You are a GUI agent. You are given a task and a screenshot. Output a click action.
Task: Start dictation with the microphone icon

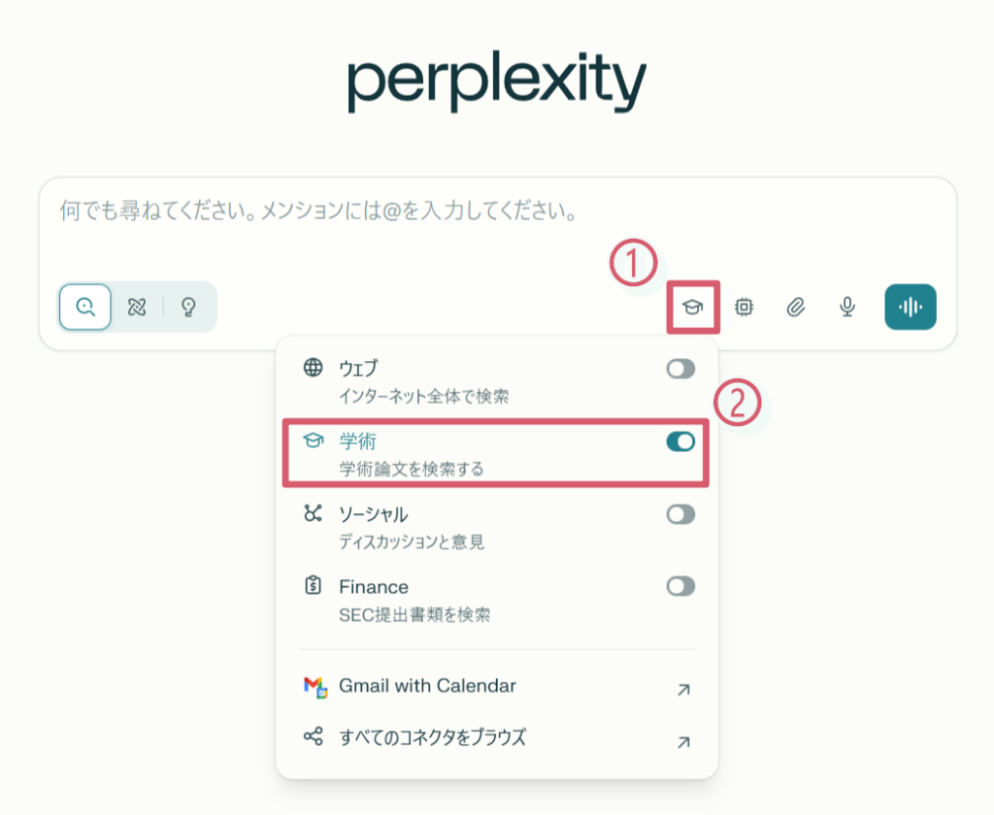pos(847,308)
